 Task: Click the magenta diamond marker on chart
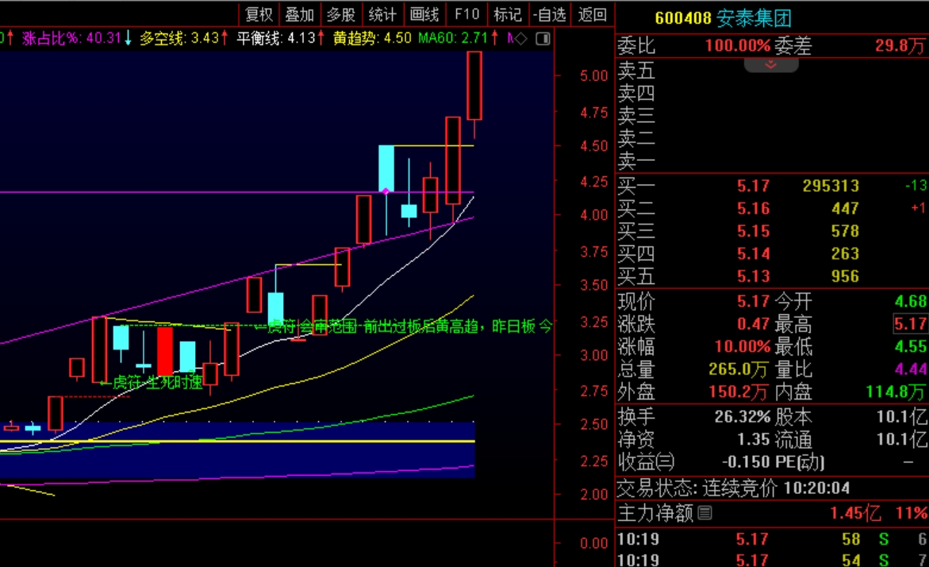[x=386, y=191]
